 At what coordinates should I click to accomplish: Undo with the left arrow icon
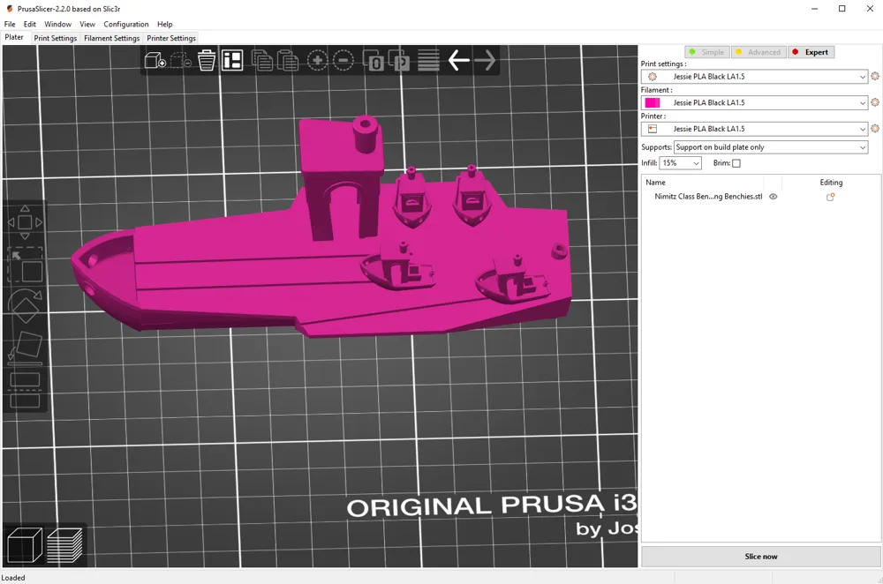click(x=459, y=60)
